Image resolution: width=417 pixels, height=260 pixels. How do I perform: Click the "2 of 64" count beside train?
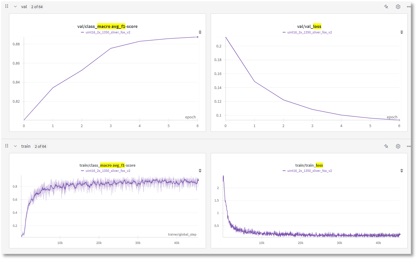[40, 146]
